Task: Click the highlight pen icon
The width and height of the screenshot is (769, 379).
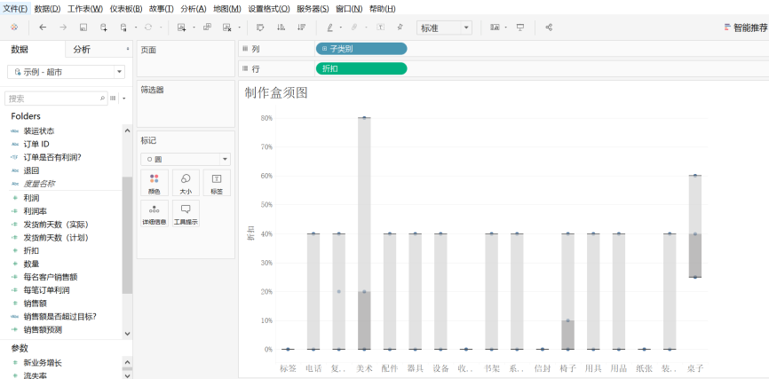Action: click(330, 28)
